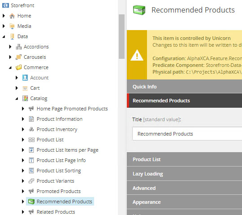Select the Product Information tree item
Screen dimensions: 242x215
click(x=60, y=119)
